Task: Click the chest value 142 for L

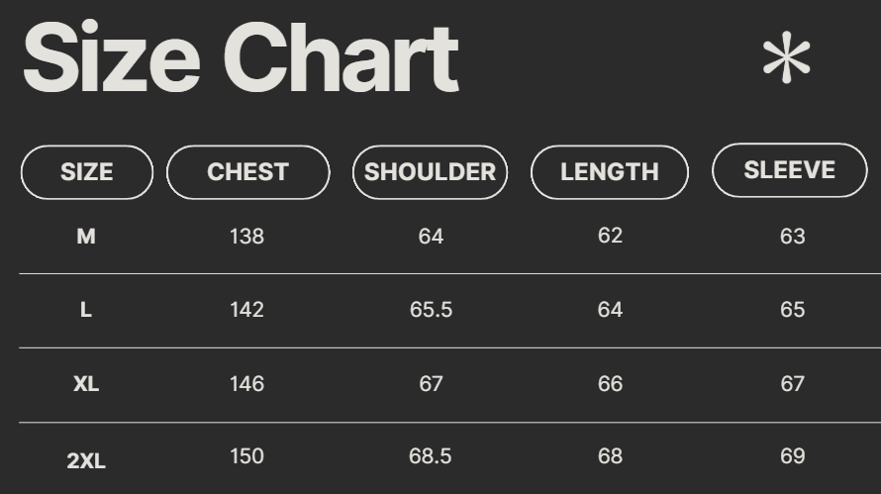Action: coord(246,310)
